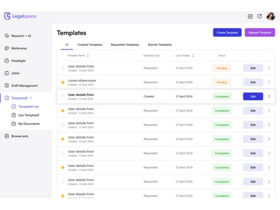Open Use TemplateX submenu item
Screen dimensions: 280x210
pyautogui.click(x=25, y=115)
